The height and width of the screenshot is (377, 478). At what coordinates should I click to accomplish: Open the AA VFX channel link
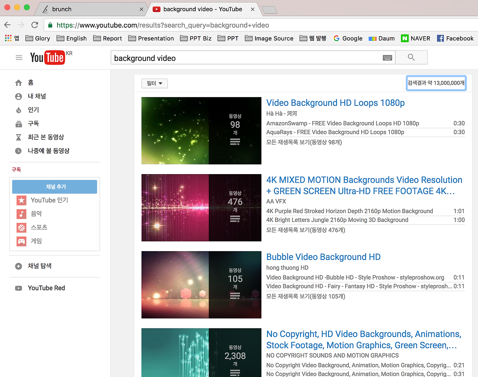pos(276,201)
